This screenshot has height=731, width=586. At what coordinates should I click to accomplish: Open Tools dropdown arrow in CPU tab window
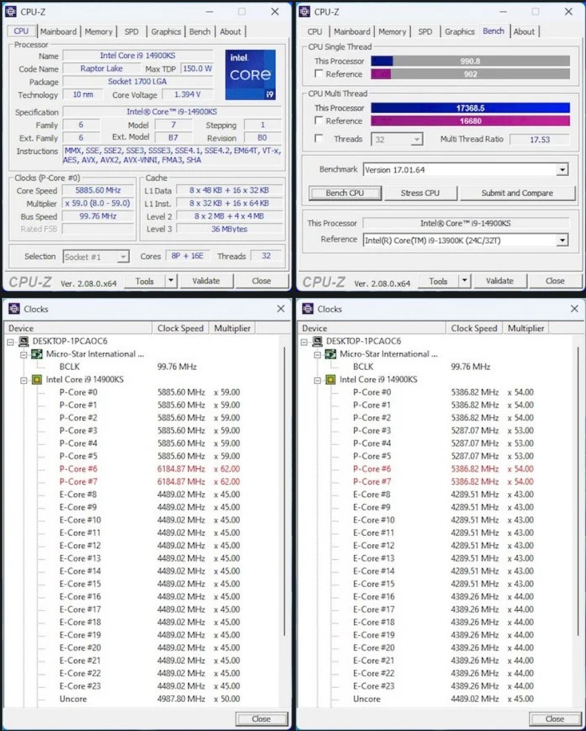170,281
